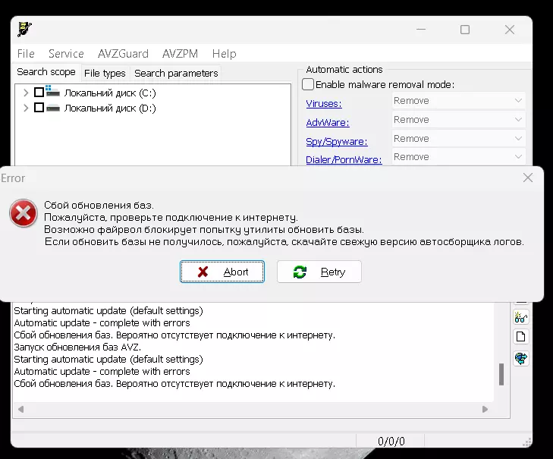Click the glasses icon beside the log
The image size is (553, 459).
click(521, 318)
